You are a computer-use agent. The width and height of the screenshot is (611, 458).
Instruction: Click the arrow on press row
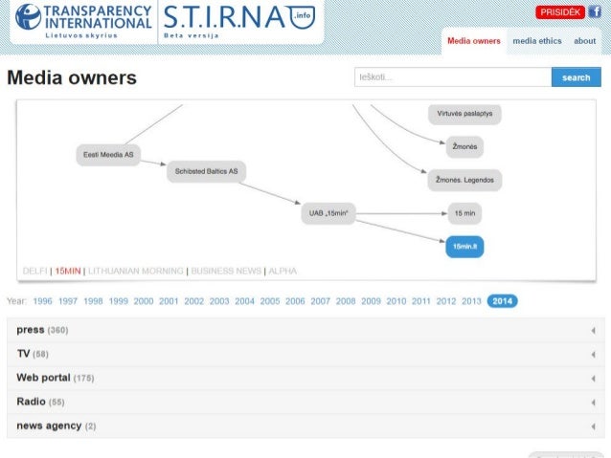[x=593, y=331]
